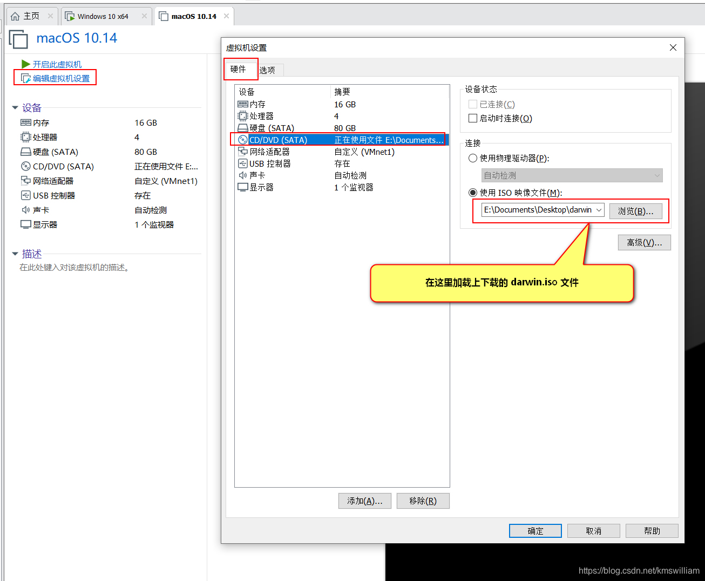Click the 取消 button
Screen dimensions: 705x581
pos(594,531)
